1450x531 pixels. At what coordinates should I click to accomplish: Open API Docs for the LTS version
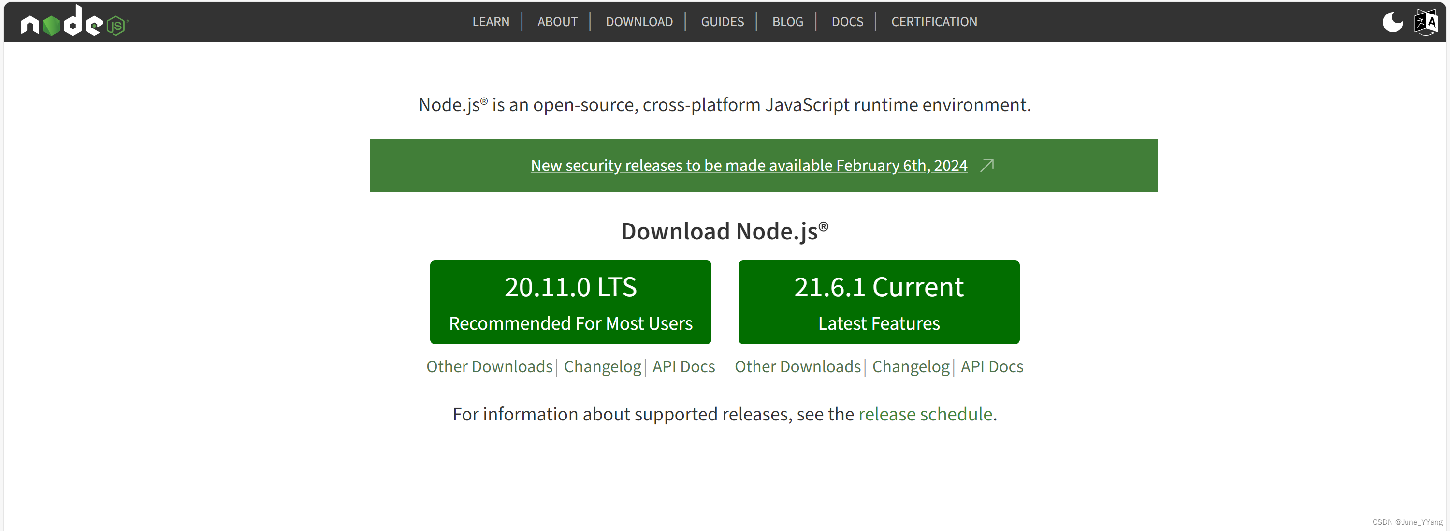683,366
